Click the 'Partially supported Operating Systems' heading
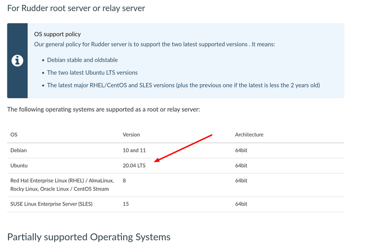The height and width of the screenshot is (243, 387). tap(89, 237)
